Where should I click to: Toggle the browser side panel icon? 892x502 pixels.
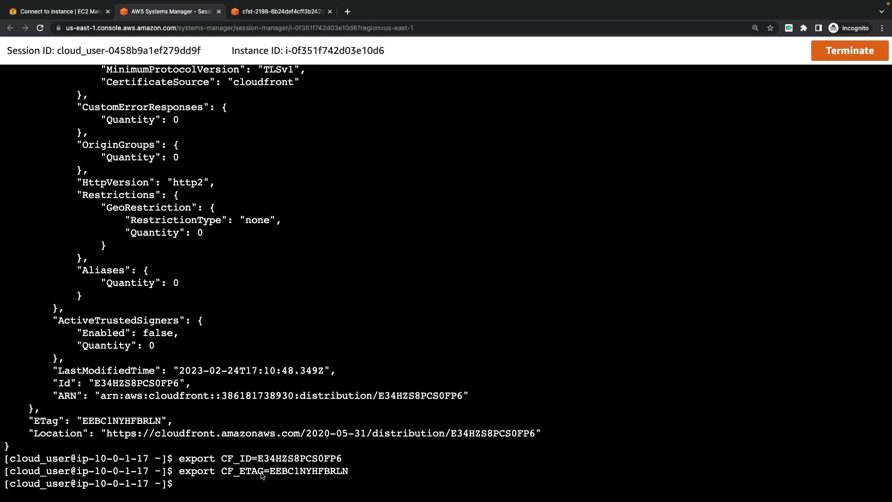(819, 28)
